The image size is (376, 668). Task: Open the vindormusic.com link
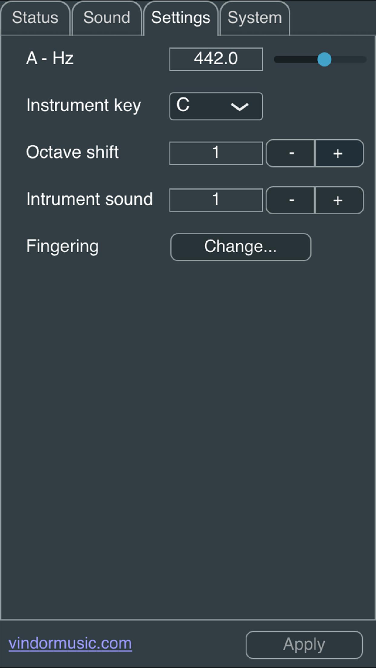(x=70, y=643)
